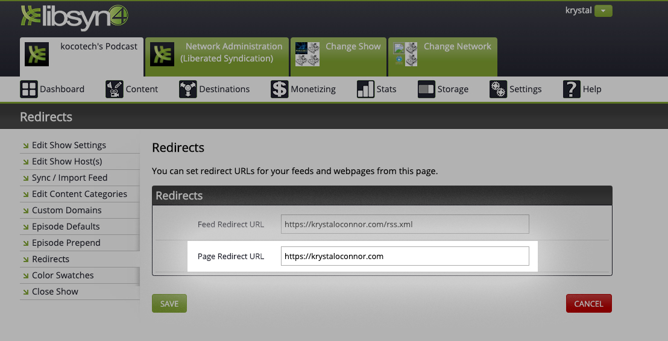Click arrow icon beside Close Show
Viewport: 668px width, 341px height.
(26, 292)
